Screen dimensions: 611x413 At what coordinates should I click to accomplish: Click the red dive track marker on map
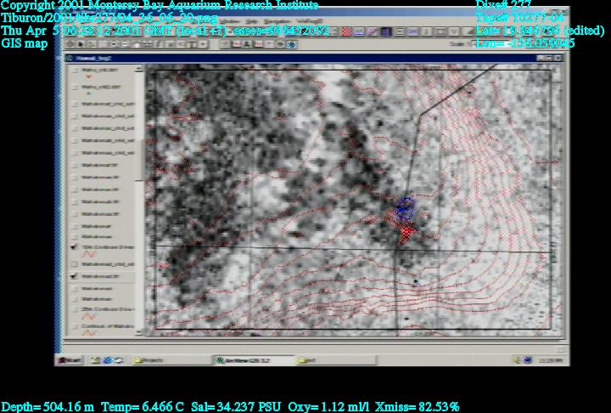tap(407, 227)
